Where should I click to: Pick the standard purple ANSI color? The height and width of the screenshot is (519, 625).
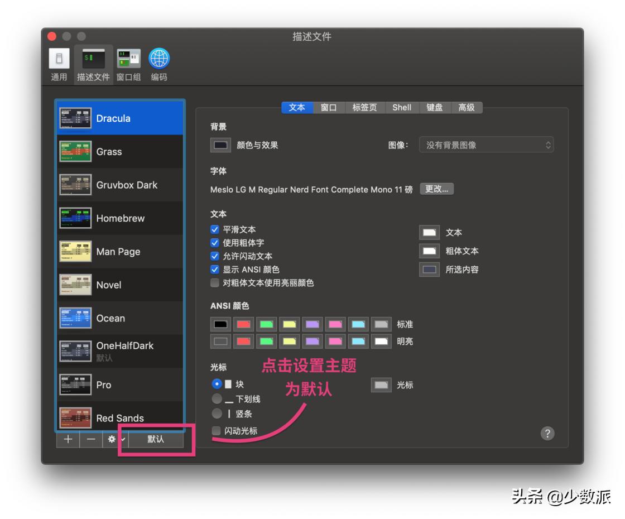(312, 324)
